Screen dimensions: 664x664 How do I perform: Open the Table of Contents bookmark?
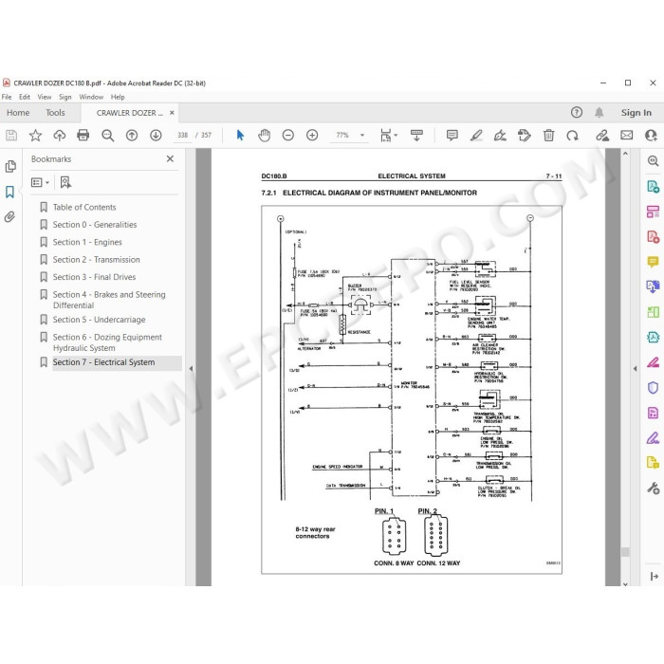pyautogui.click(x=84, y=207)
